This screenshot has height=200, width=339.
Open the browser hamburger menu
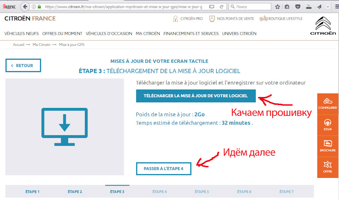(x=337, y=7)
